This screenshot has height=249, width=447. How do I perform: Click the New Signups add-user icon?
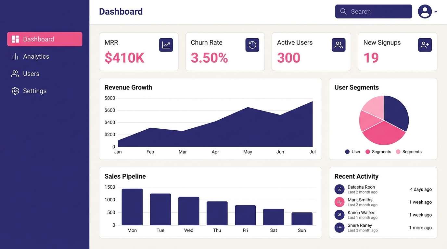(x=425, y=45)
